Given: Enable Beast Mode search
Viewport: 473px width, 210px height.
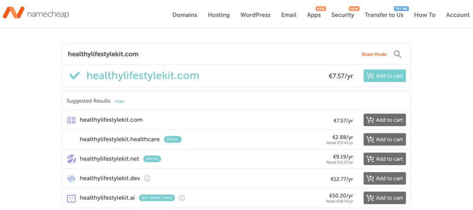Looking at the screenshot, I should pyautogui.click(x=374, y=54).
